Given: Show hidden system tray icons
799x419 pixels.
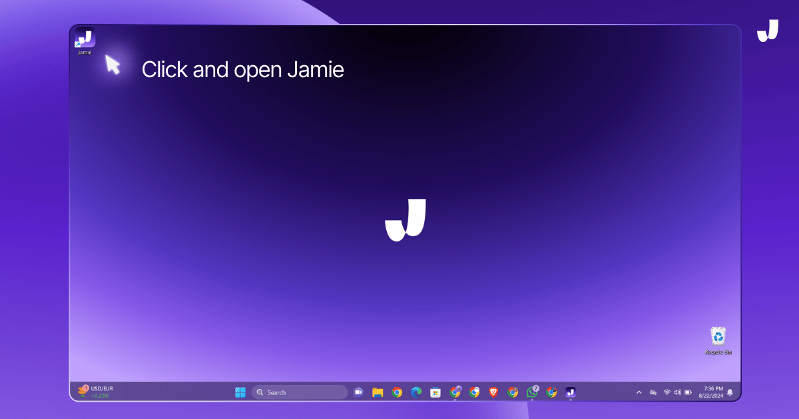Looking at the screenshot, I should [x=639, y=392].
